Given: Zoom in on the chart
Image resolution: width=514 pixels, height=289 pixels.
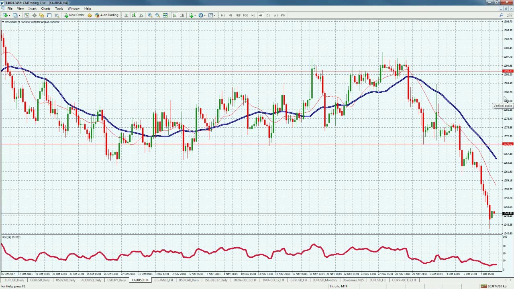Looking at the screenshot, I should (150, 15).
